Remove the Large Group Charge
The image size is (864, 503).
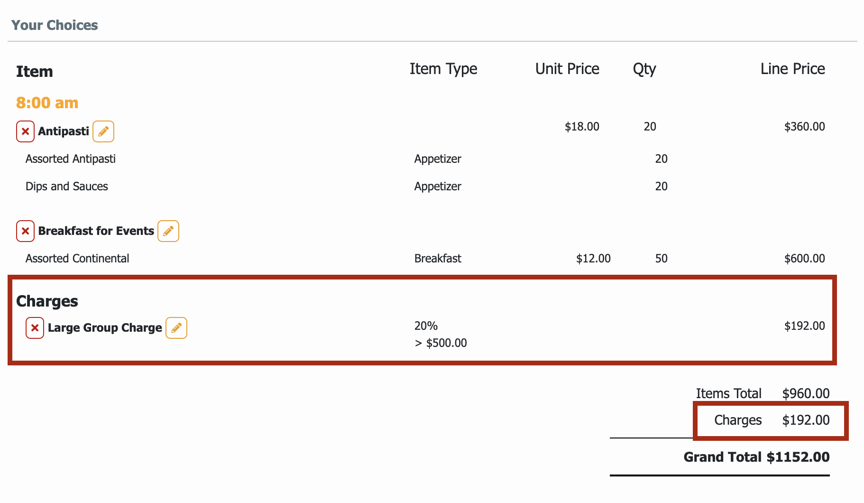(35, 328)
